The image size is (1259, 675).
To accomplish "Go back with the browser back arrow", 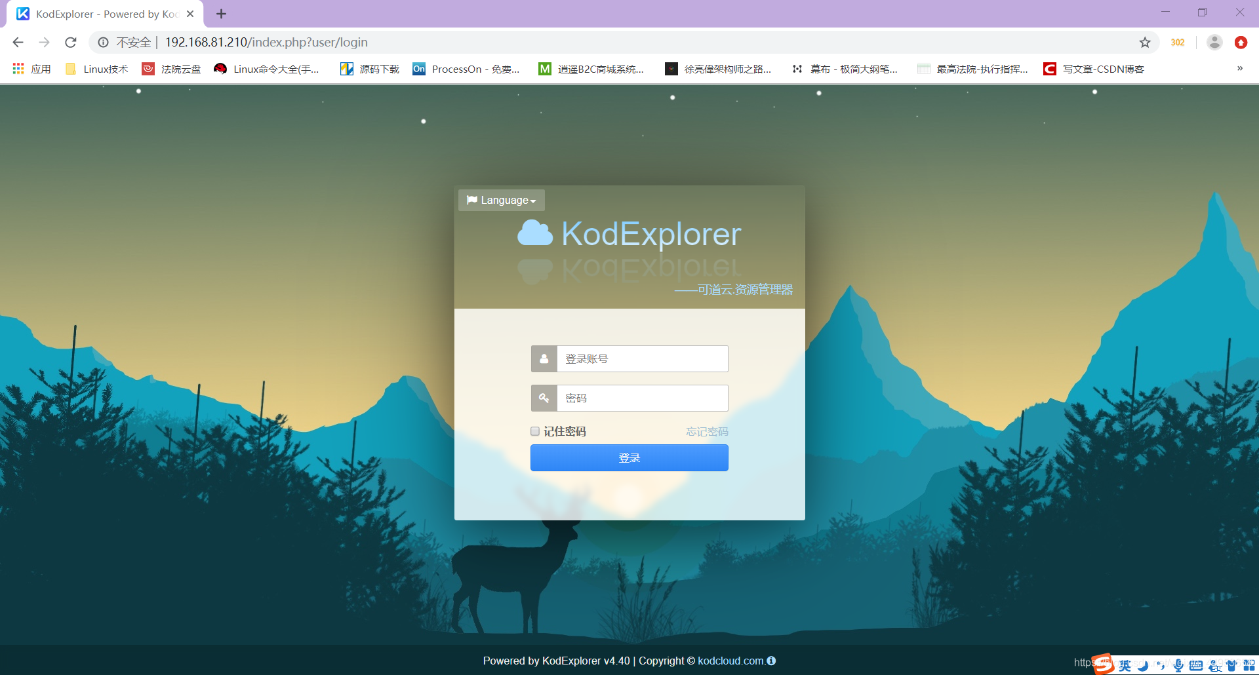I will coord(18,42).
